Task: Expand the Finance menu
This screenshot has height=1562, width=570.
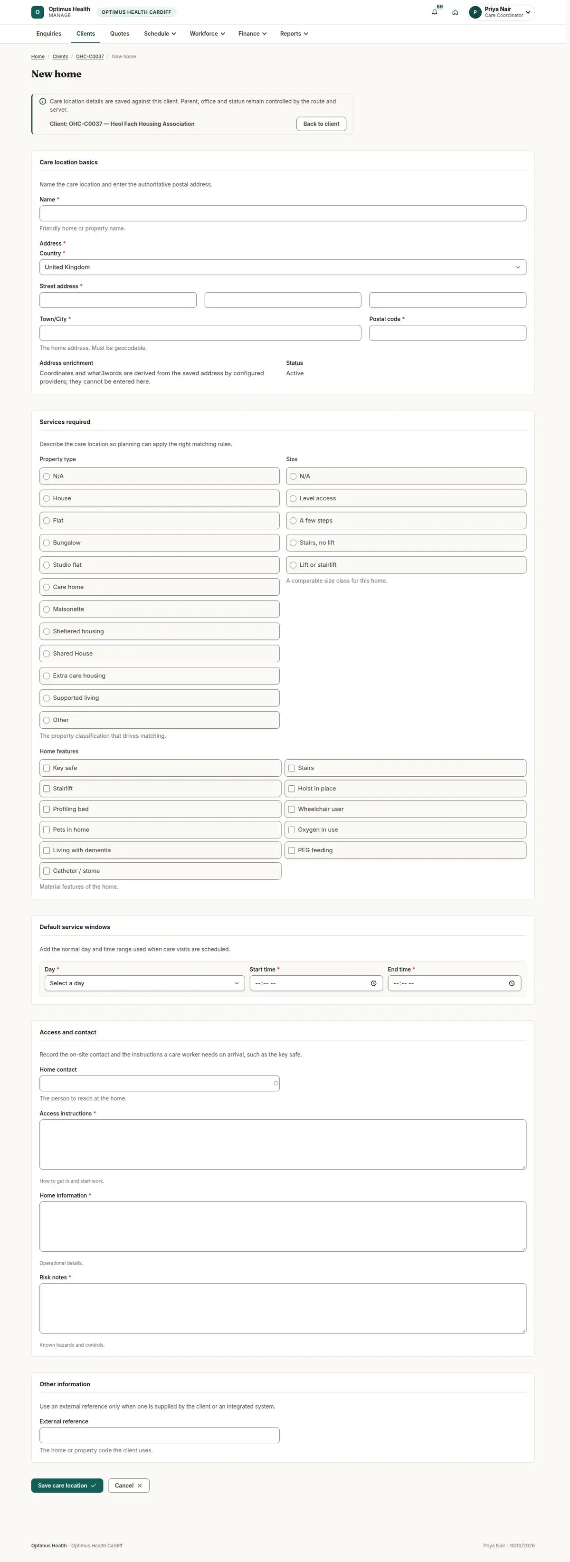Action: click(252, 34)
